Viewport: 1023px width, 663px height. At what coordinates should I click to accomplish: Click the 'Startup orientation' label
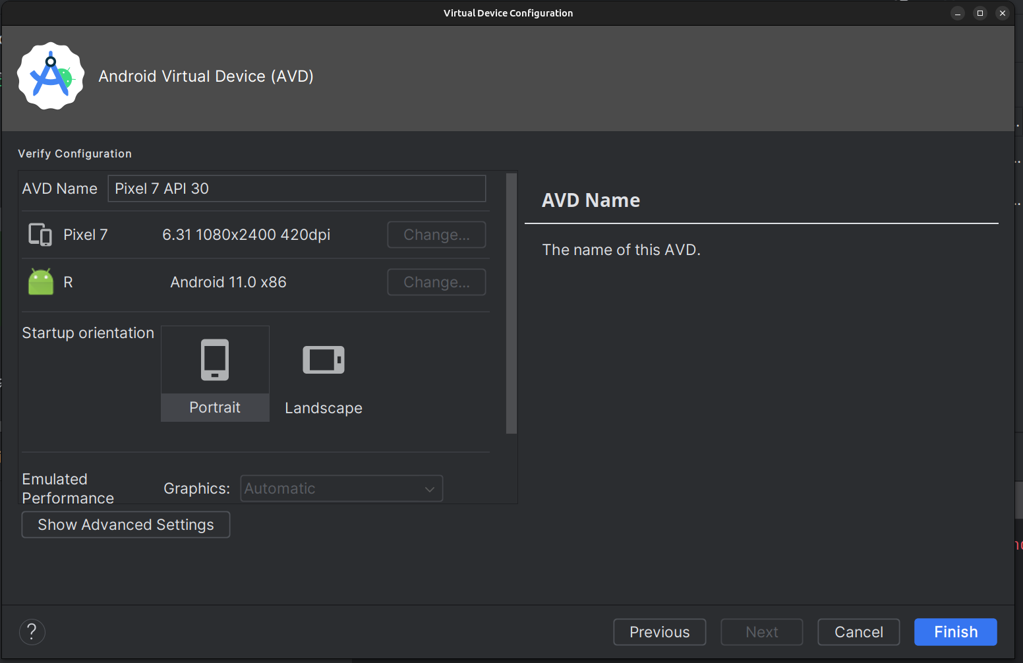point(88,333)
